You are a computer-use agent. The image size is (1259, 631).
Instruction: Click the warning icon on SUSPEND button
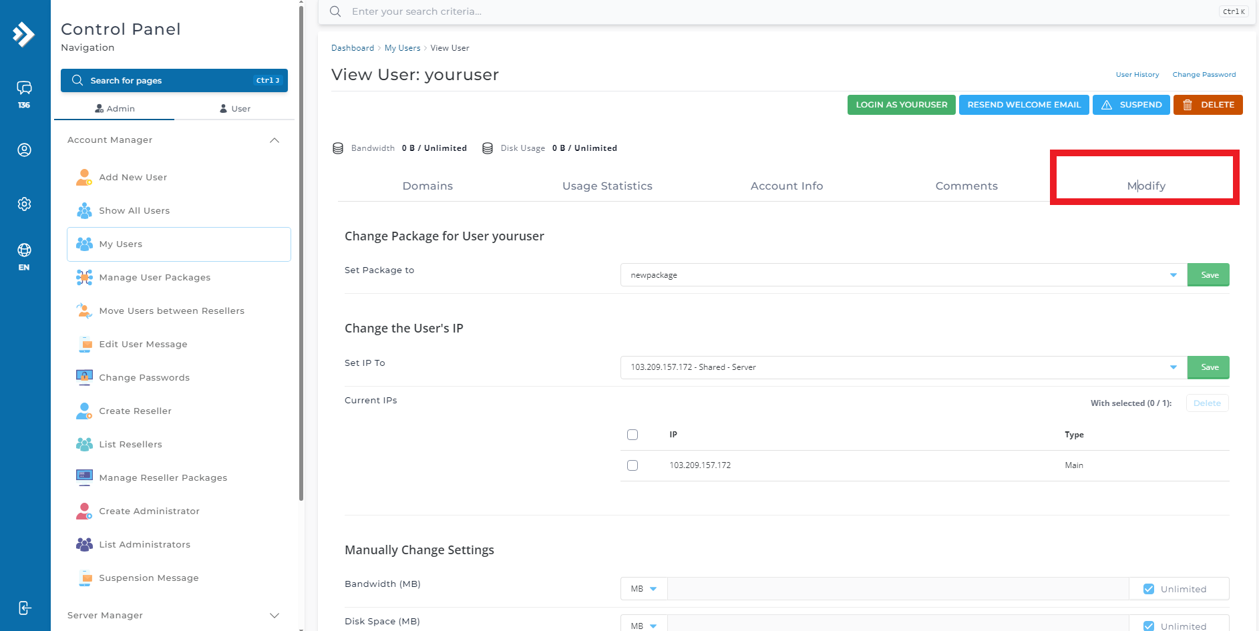(x=1107, y=105)
